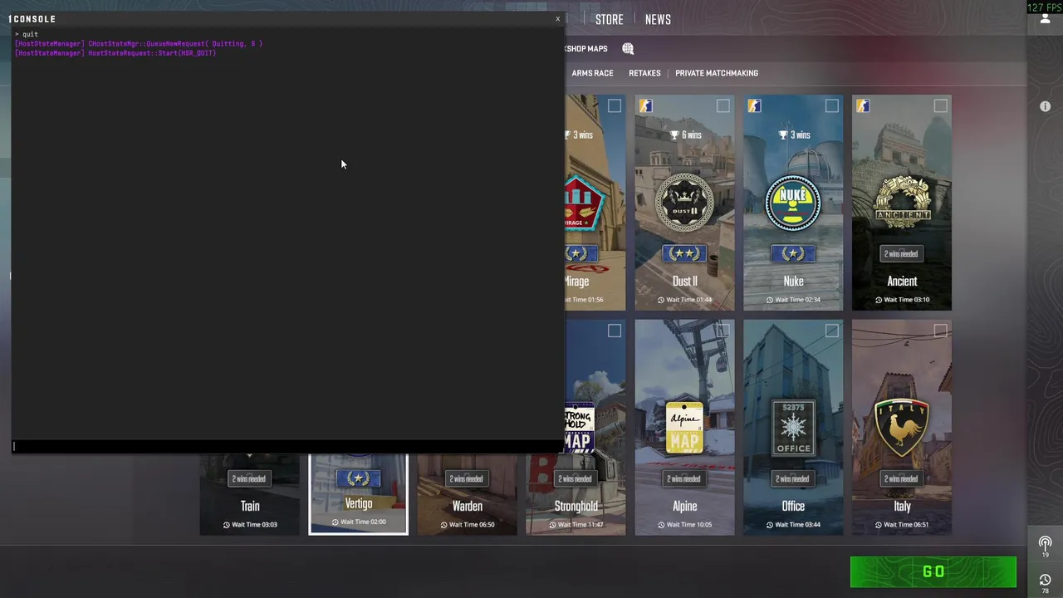This screenshot has width=1063, height=598.
Task: Open the player profile icon in the top corner
Action: 1045,18
